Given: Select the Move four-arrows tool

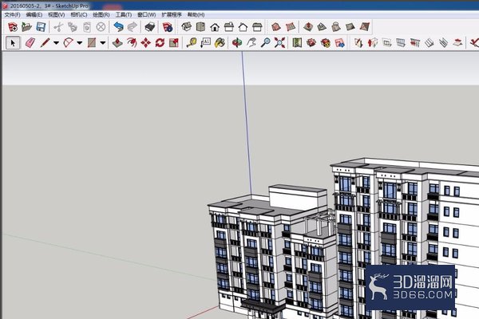Looking at the screenshot, I should click(x=146, y=43).
